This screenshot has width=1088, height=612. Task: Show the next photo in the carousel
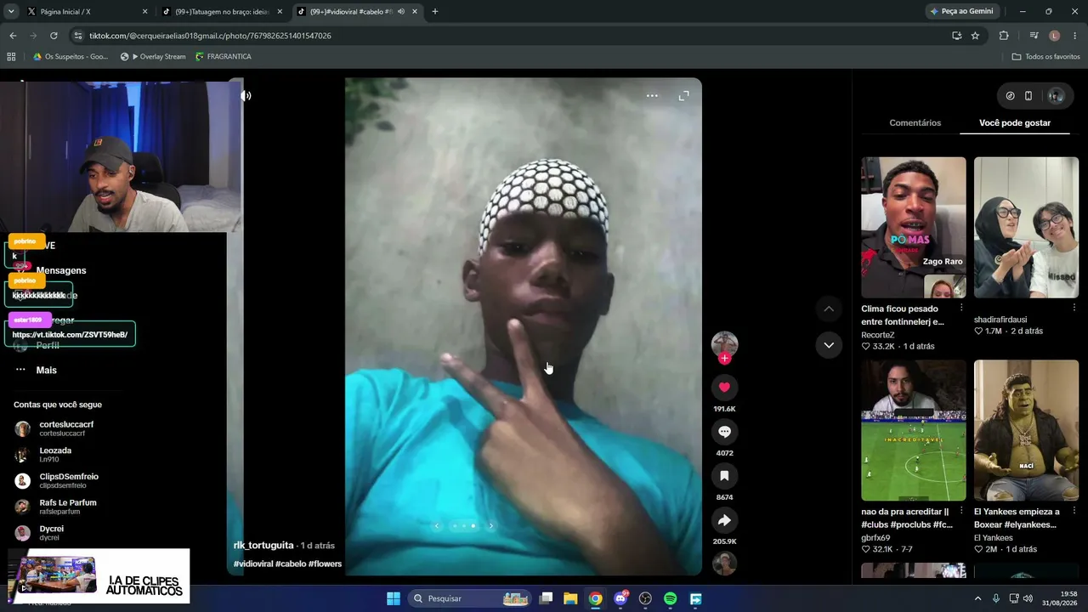490,526
